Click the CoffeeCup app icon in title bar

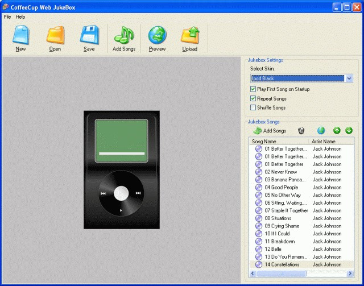[6, 7]
